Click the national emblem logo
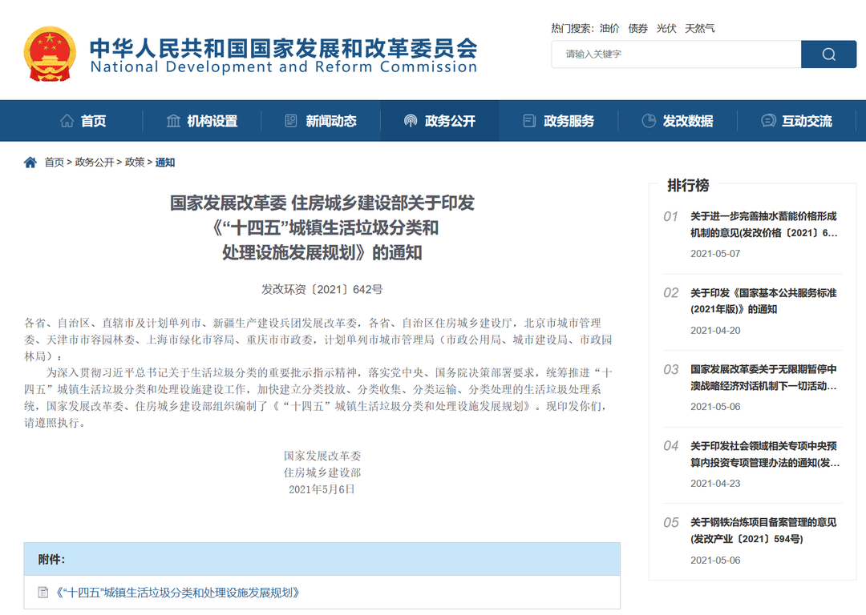The image size is (866, 615). pos(51,53)
